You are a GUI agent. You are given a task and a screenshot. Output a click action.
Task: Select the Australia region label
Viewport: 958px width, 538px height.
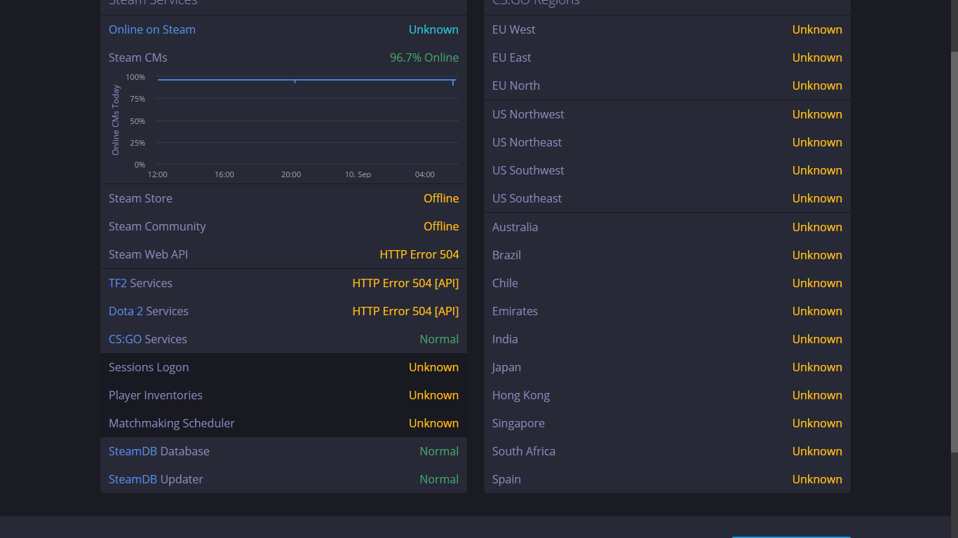515,227
